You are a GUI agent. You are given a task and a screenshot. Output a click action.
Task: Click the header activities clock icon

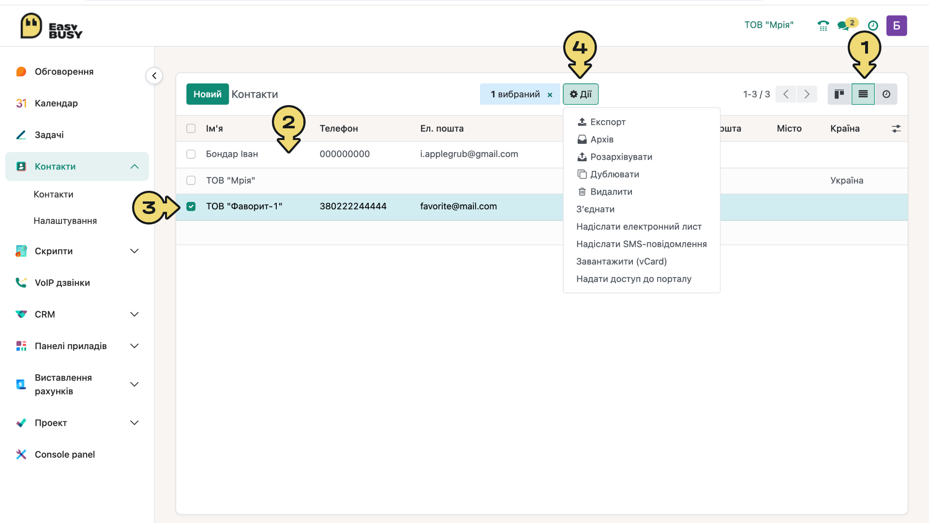tap(873, 25)
